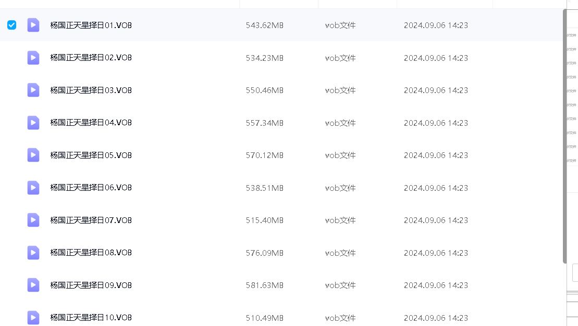Click the 550.46MB size cell

point(264,90)
